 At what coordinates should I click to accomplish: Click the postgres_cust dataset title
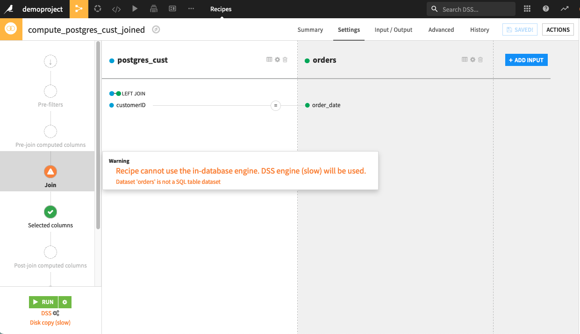(143, 60)
